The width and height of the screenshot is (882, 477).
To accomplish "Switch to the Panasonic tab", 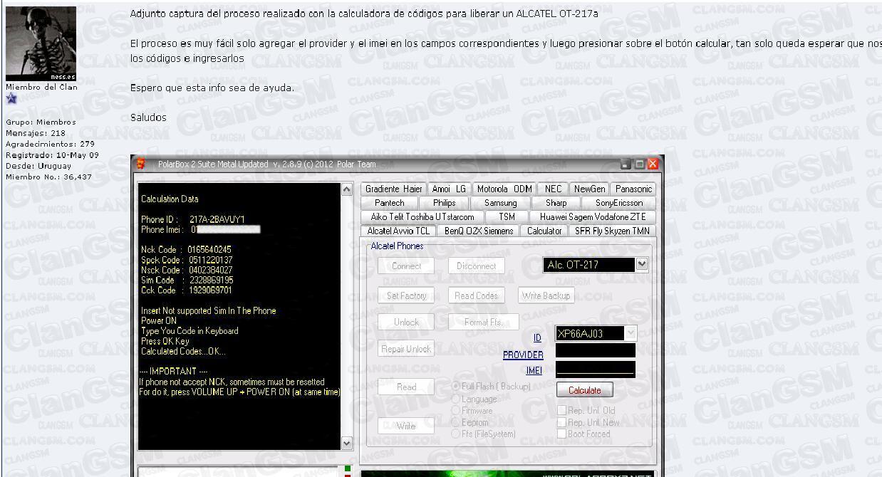I will (633, 189).
